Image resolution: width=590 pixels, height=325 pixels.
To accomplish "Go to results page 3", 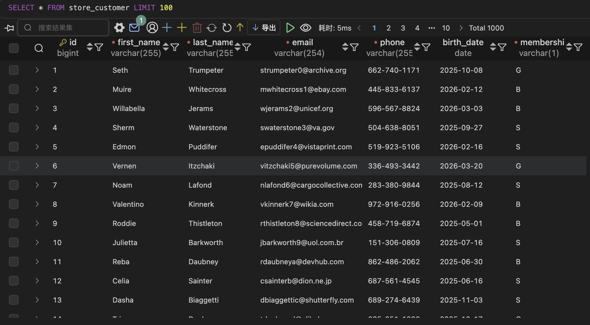I will (x=403, y=28).
